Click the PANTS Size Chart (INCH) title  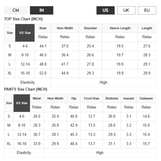point(25,89)
